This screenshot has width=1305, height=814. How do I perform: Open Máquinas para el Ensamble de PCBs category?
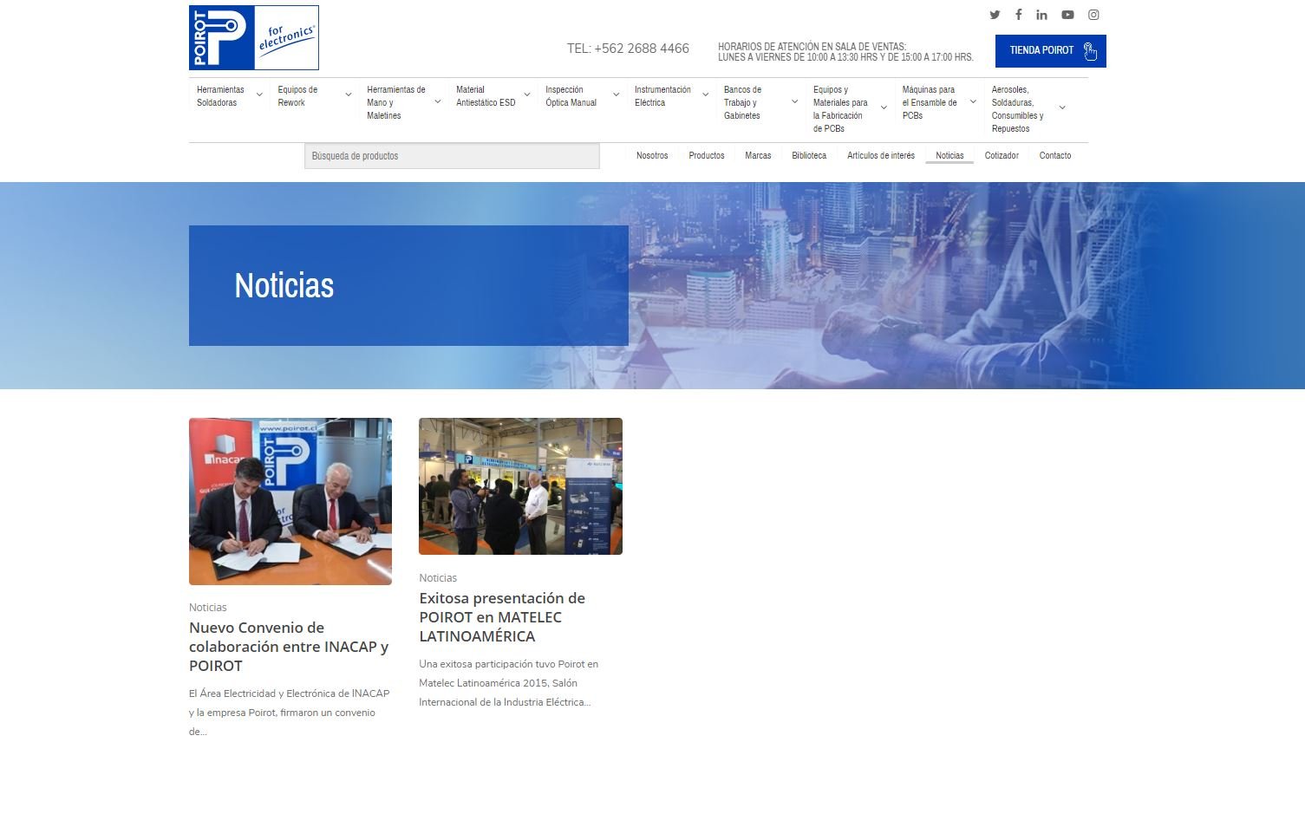tap(930, 102)
